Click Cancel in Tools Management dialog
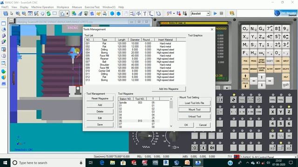298x167 pixels. (x=203, y=125)
